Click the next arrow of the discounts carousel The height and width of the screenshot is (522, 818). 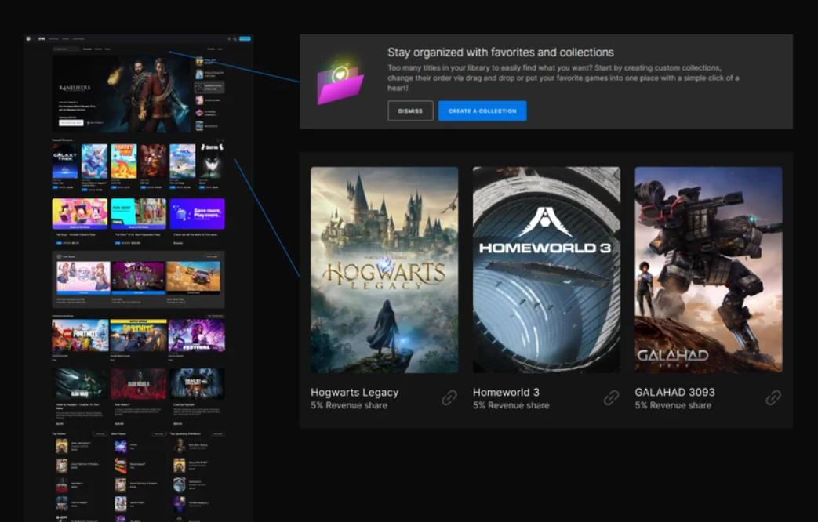[223, 140]
